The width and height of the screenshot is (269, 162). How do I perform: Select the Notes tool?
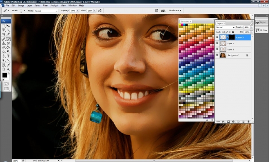tap(4, 65)
